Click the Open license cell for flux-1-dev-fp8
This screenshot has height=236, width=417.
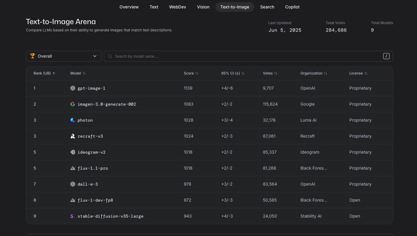tap(355, 200)
